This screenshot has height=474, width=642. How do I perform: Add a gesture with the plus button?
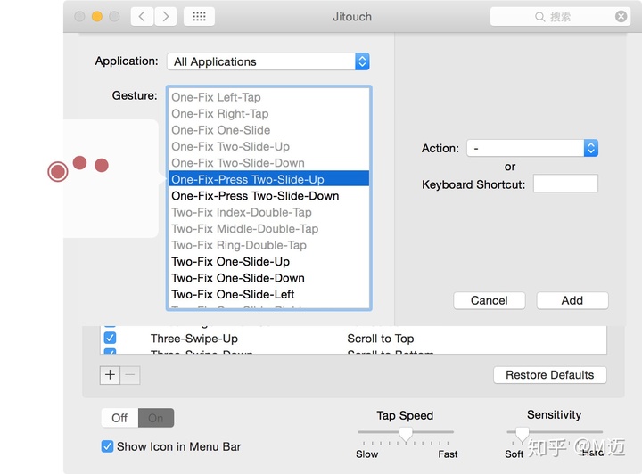click(110, 375)
